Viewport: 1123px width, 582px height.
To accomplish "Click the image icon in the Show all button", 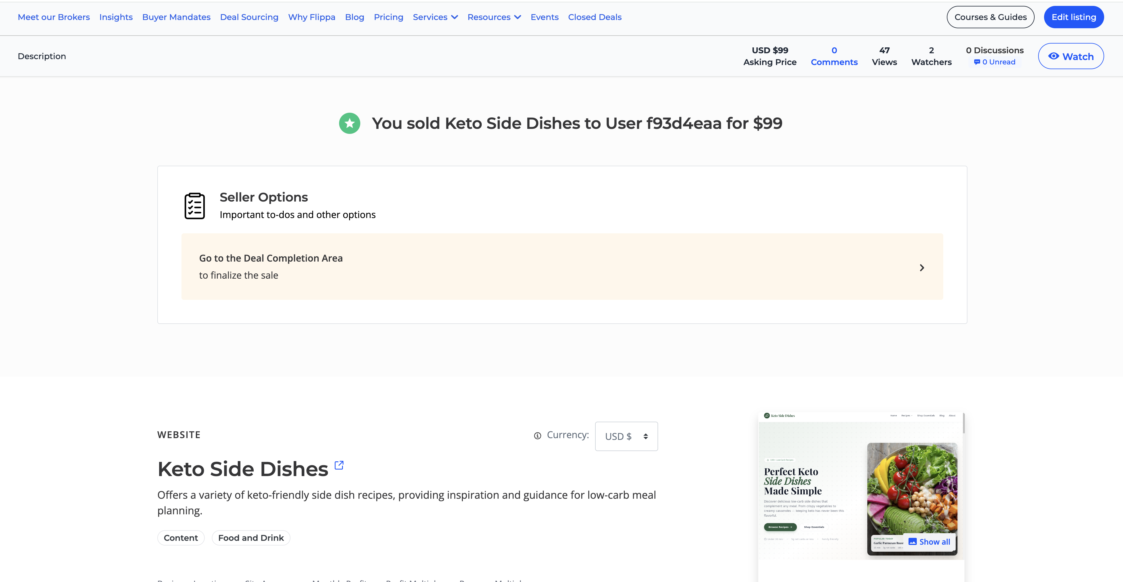I will point(913,541).
